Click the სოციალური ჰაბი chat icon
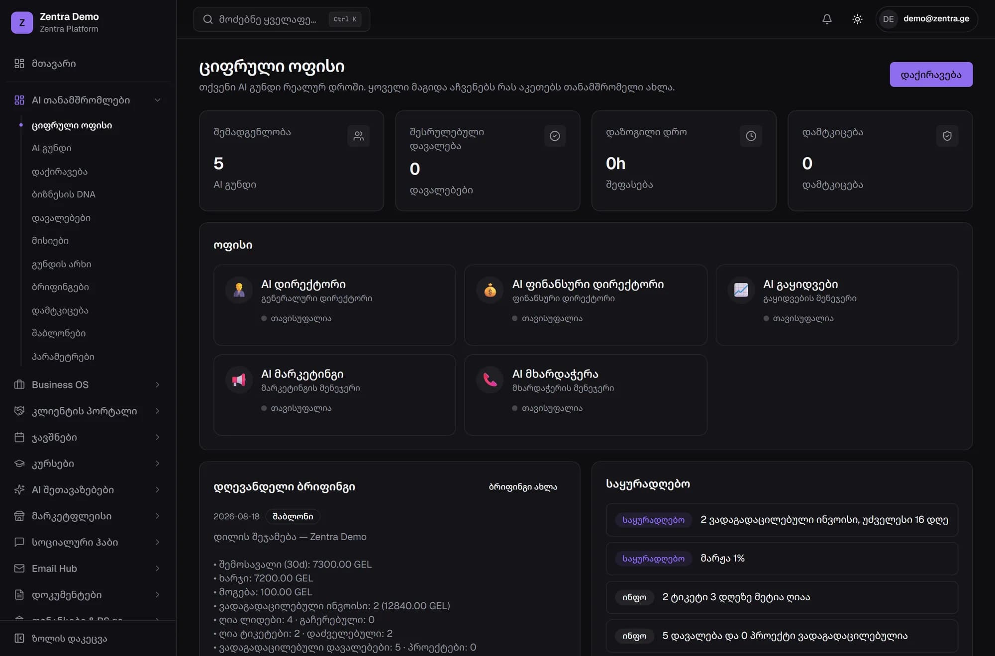The height and width of the screenshot is (656, 995). click(x=19, y=542)
